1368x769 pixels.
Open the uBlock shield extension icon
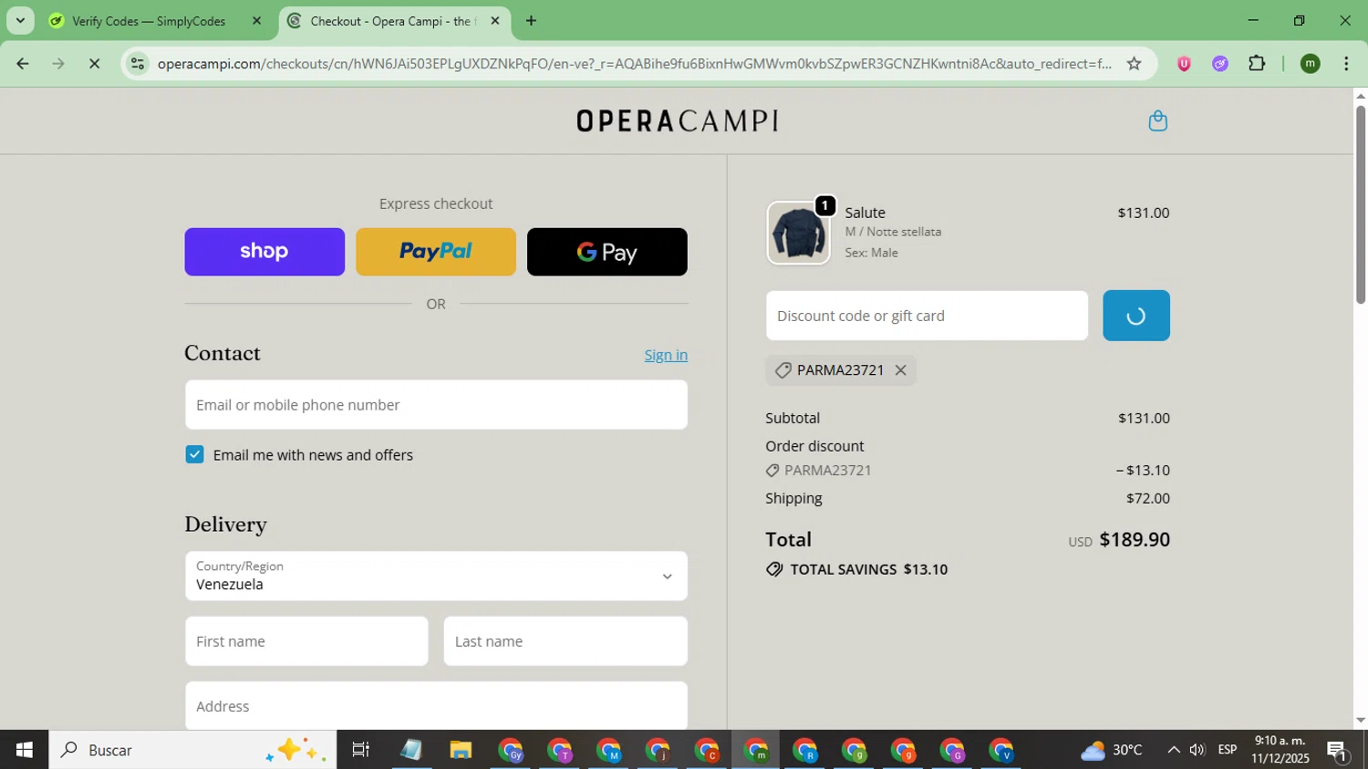1184,64
